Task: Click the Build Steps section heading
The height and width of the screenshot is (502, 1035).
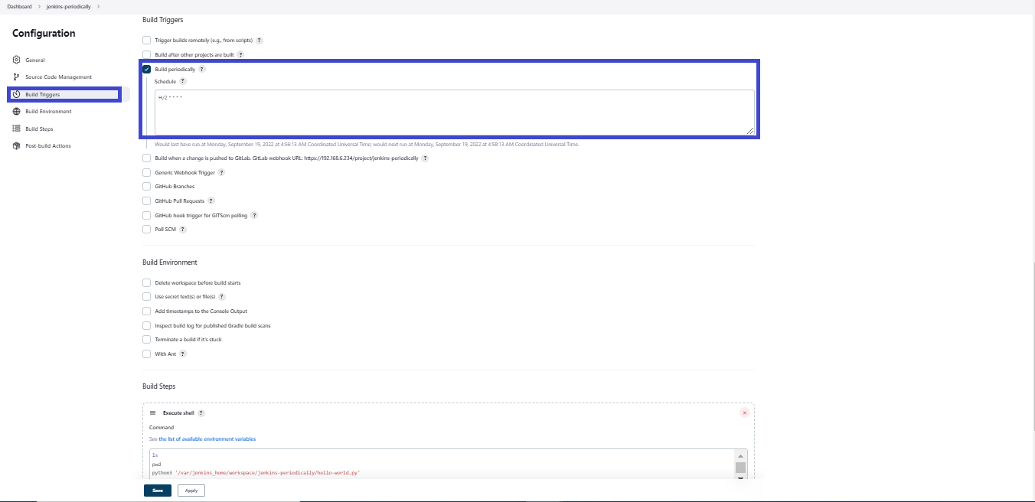Action: click(158, 386)
